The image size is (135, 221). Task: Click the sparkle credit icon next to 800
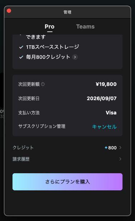coord(106,148)
